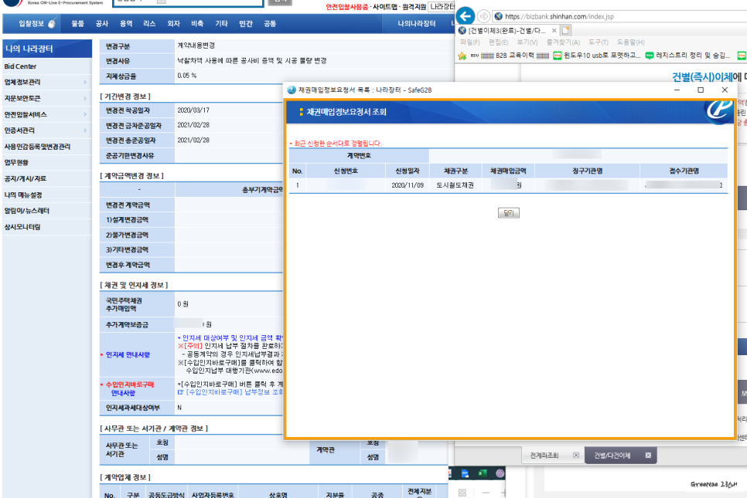Open the 편집(E) browser menu
The image size is (747, 498).
pos(498,42)
